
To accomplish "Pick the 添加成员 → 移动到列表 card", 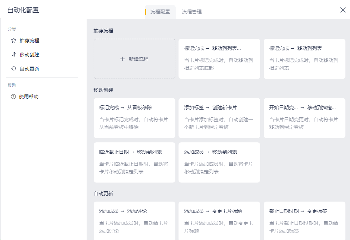I will click(x=219, y=162).
